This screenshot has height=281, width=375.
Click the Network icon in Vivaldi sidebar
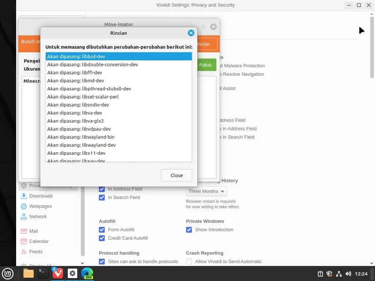(x=24, y=217)
